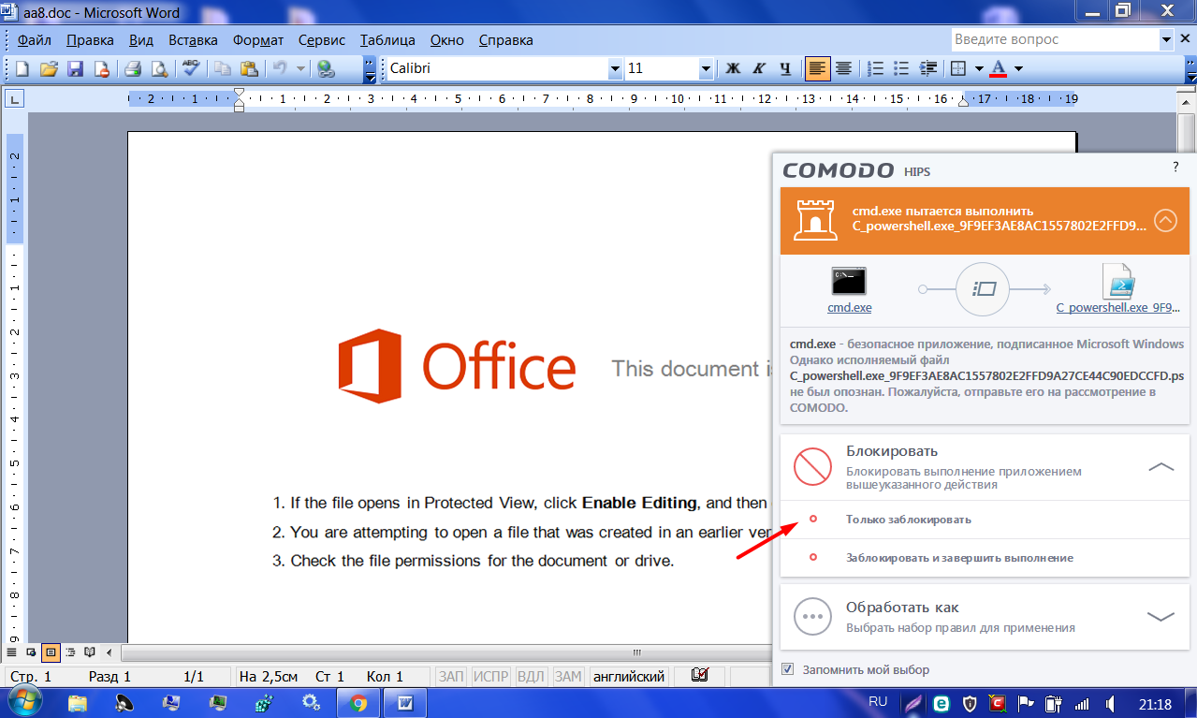Screen dimensions: 1197x718
Task: Click the outside borders icon
Action: [958, 68]
